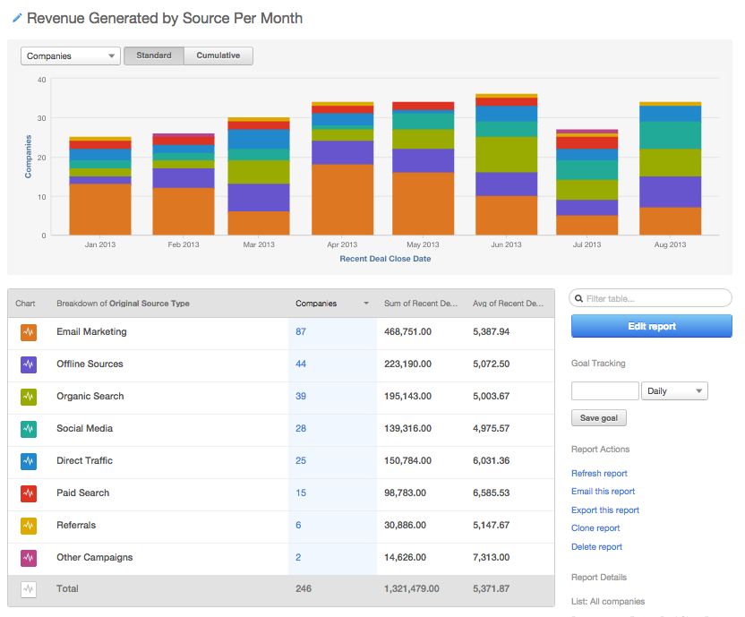Click the pencil edit icon beside report title
The image size is (745, 617).
[17, 18]
